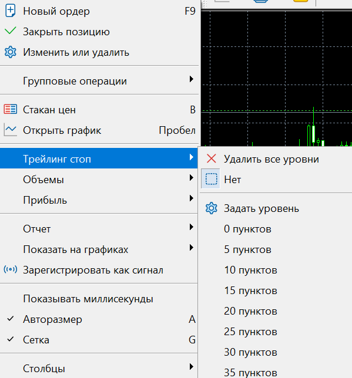352x378 pixels.
Task: Click the gear icon beside Задать уровень
Action: click(x=211, y=208)
